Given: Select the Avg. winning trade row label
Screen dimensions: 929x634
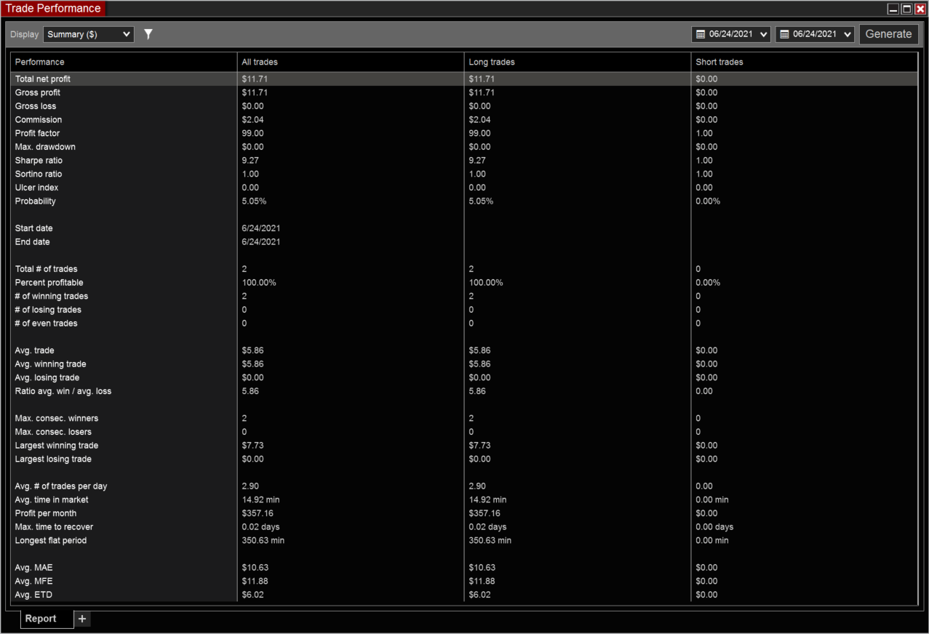Looking at the screenshot, I should pos(51,364).
